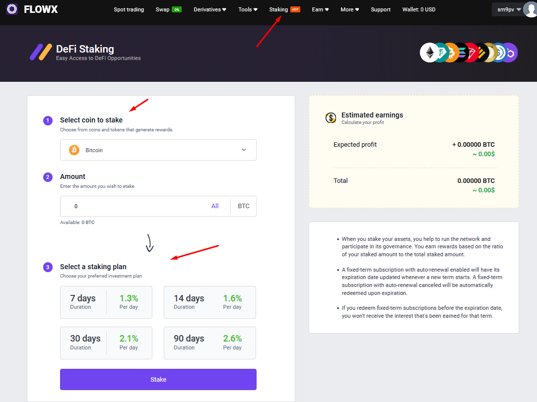Click the FLOWX brand name text

pyautogui.click(x=41, y=9)
